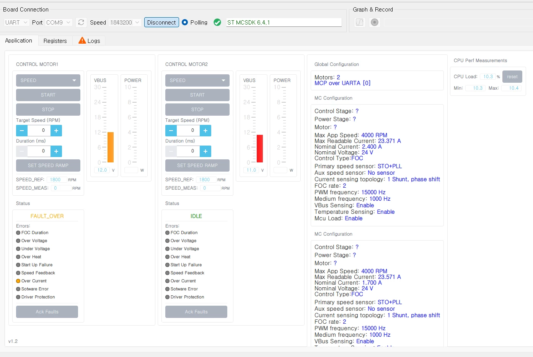The image size is (533, 357).
Task: Click the Motor2 Target Speed input field
Action: point(188,131)
